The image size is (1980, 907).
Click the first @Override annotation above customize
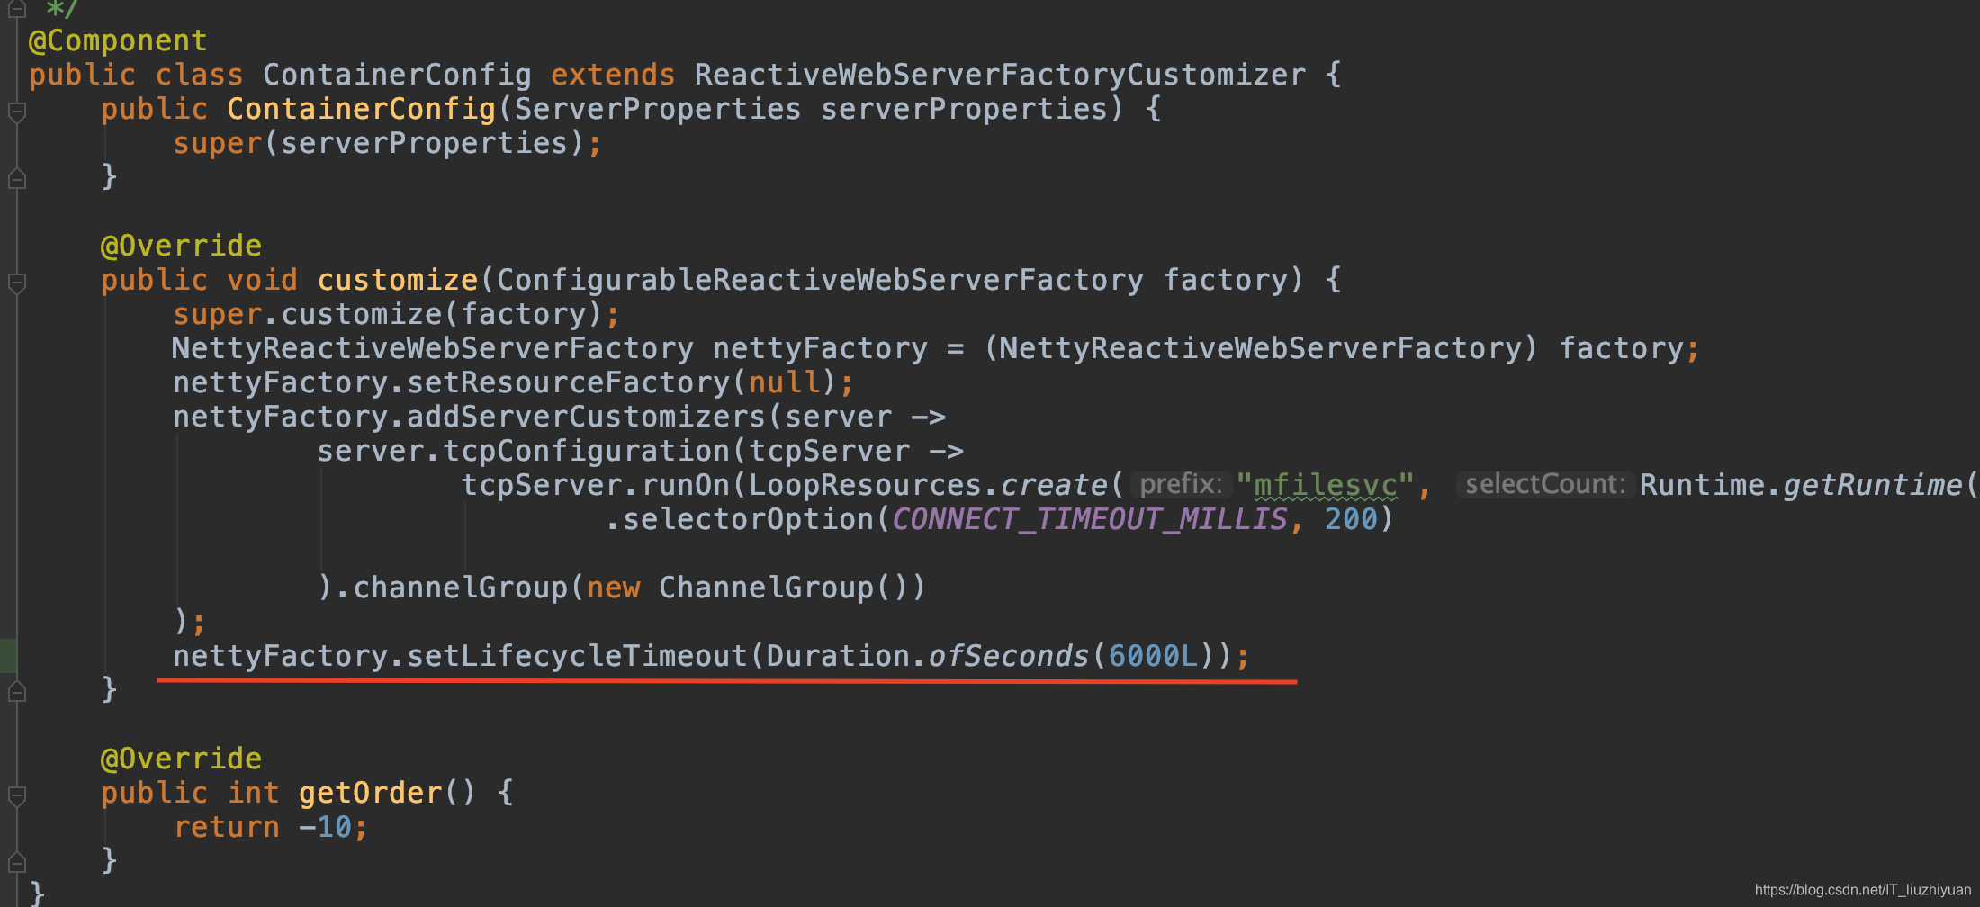pos(181,246)
